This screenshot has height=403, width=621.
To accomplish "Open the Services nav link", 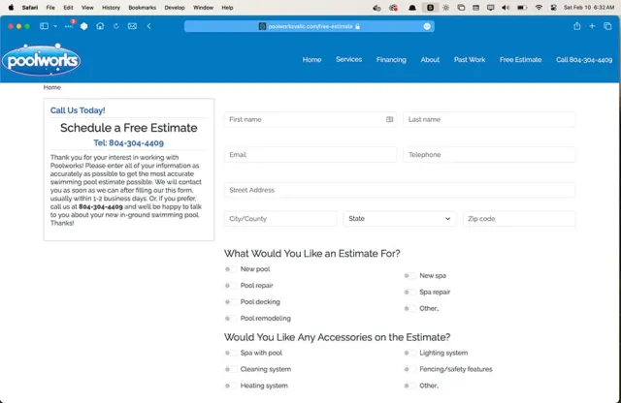I will [x=349, y=59].
